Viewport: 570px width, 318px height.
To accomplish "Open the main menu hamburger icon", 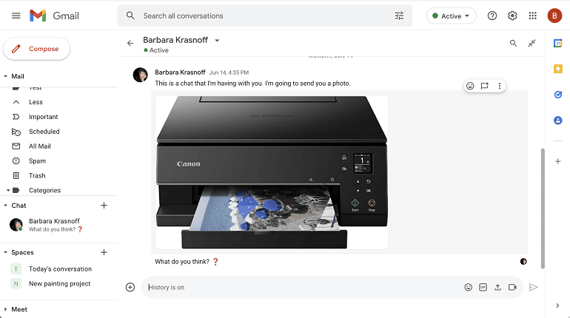I will pos(16,16).
